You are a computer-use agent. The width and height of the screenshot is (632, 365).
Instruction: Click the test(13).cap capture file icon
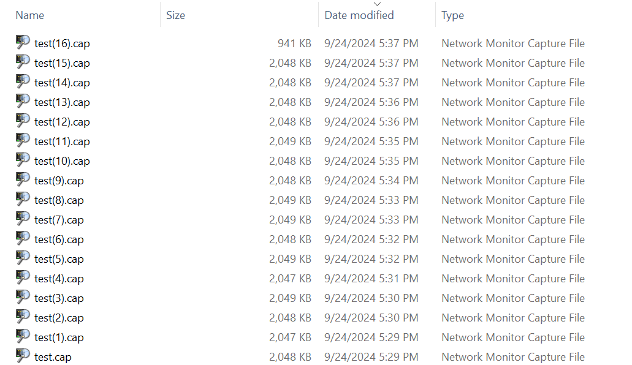click(x=23, y=101)
